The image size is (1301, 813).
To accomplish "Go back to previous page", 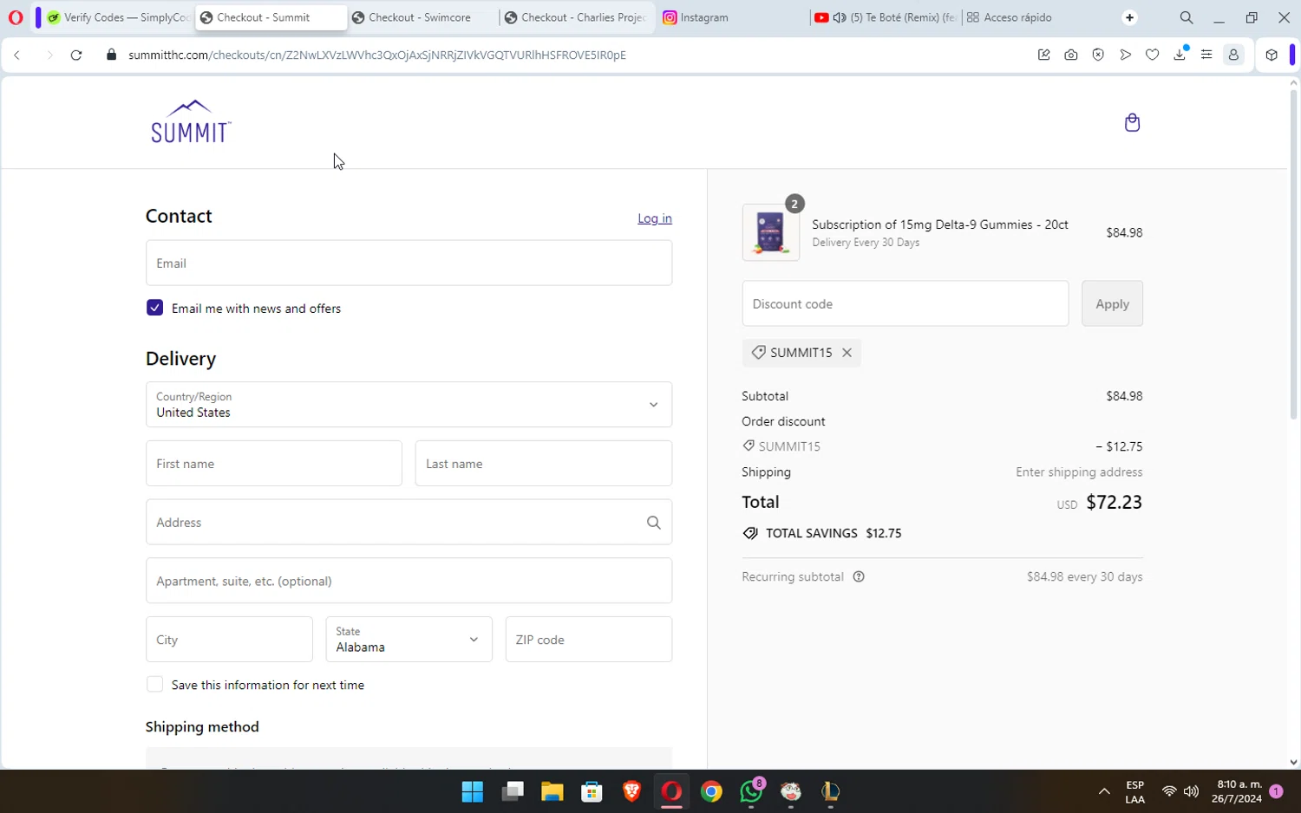I will pyautogui.click(x=17, y=55).
